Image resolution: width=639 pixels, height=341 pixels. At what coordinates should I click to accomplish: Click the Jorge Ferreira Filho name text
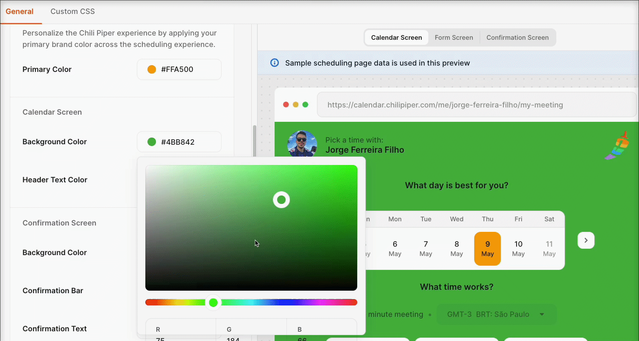pos(365,150)
